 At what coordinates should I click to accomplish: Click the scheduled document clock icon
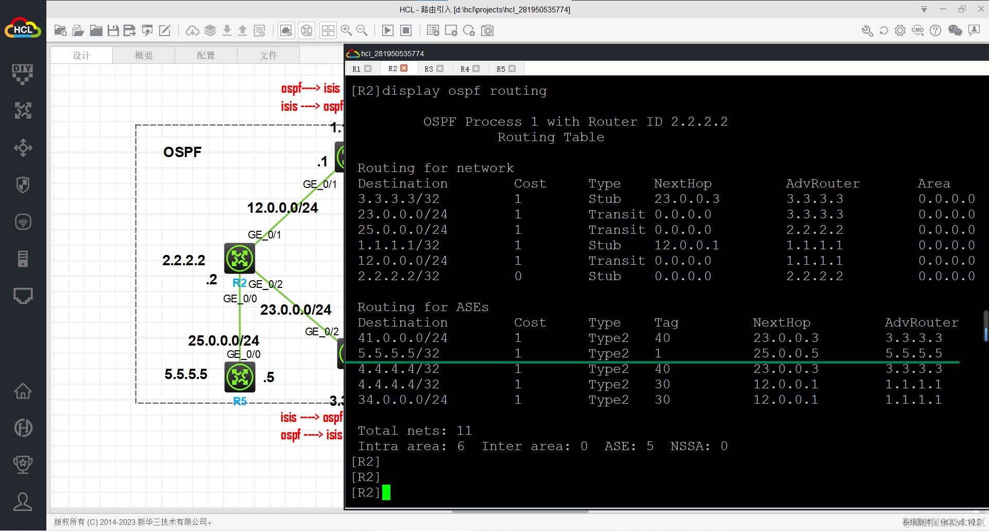click(x=260, y=30)
